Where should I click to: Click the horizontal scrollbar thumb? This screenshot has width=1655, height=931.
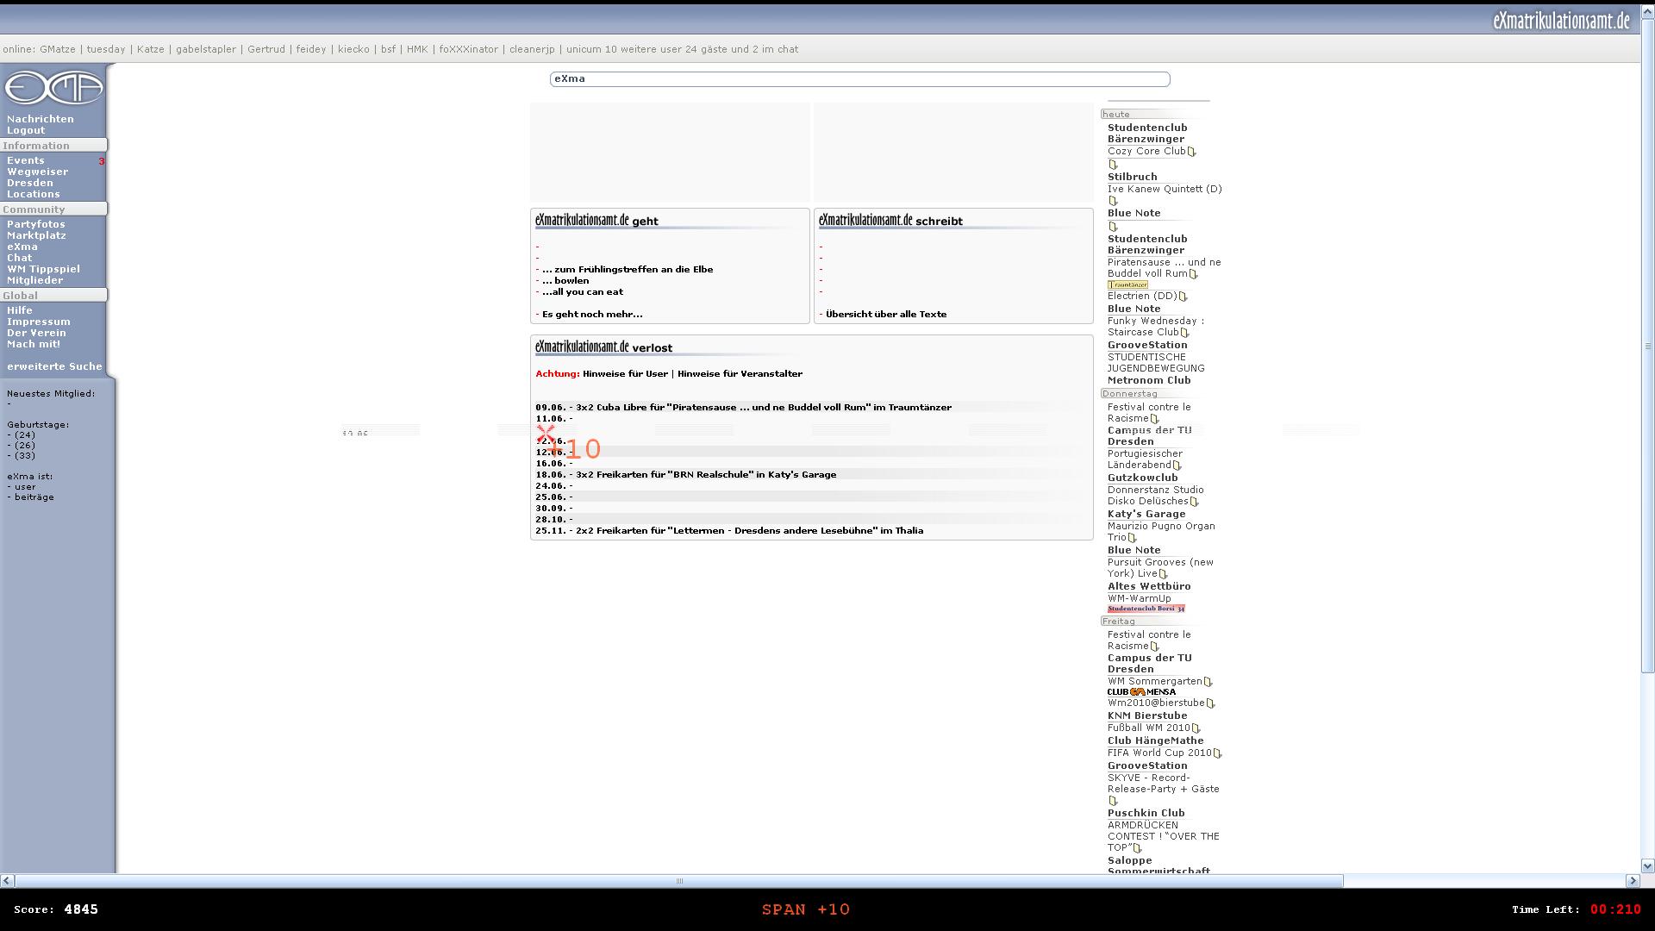(x=679, y=881)
